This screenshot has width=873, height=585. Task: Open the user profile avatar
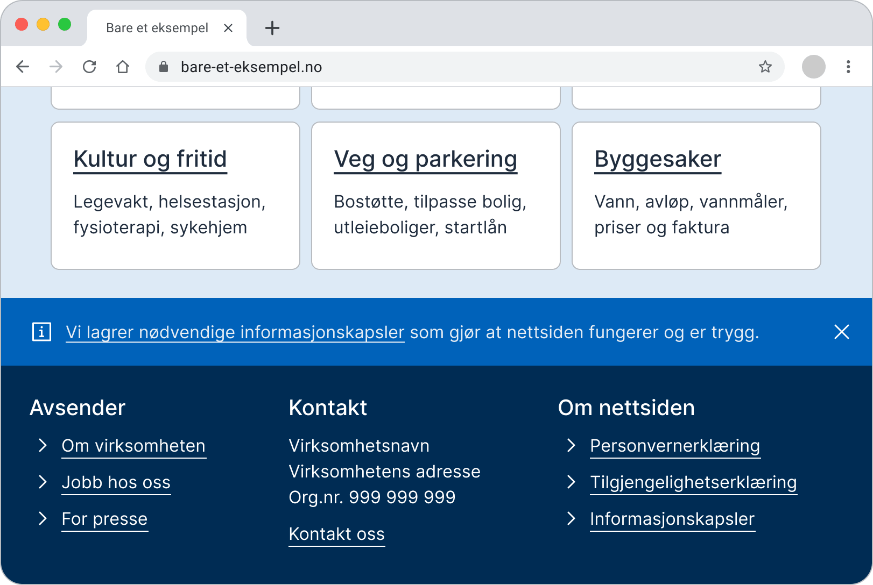coord(814,67)
